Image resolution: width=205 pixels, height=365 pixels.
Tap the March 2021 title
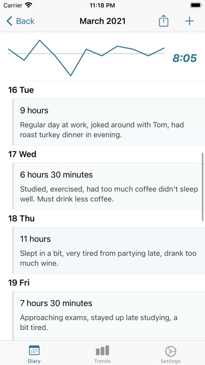point(102,21)
